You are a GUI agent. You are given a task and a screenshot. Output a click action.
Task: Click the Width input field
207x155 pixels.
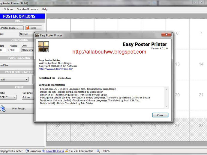[x=3, y=50]
